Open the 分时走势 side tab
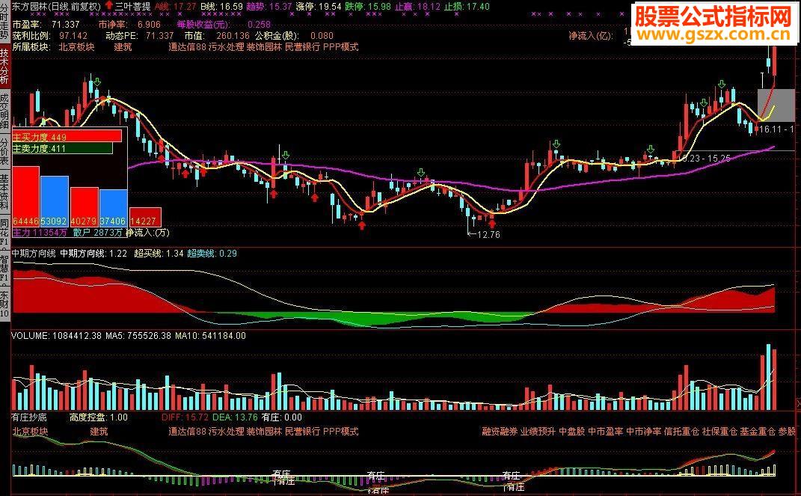 pyautogui.click(x=4, y=22)
